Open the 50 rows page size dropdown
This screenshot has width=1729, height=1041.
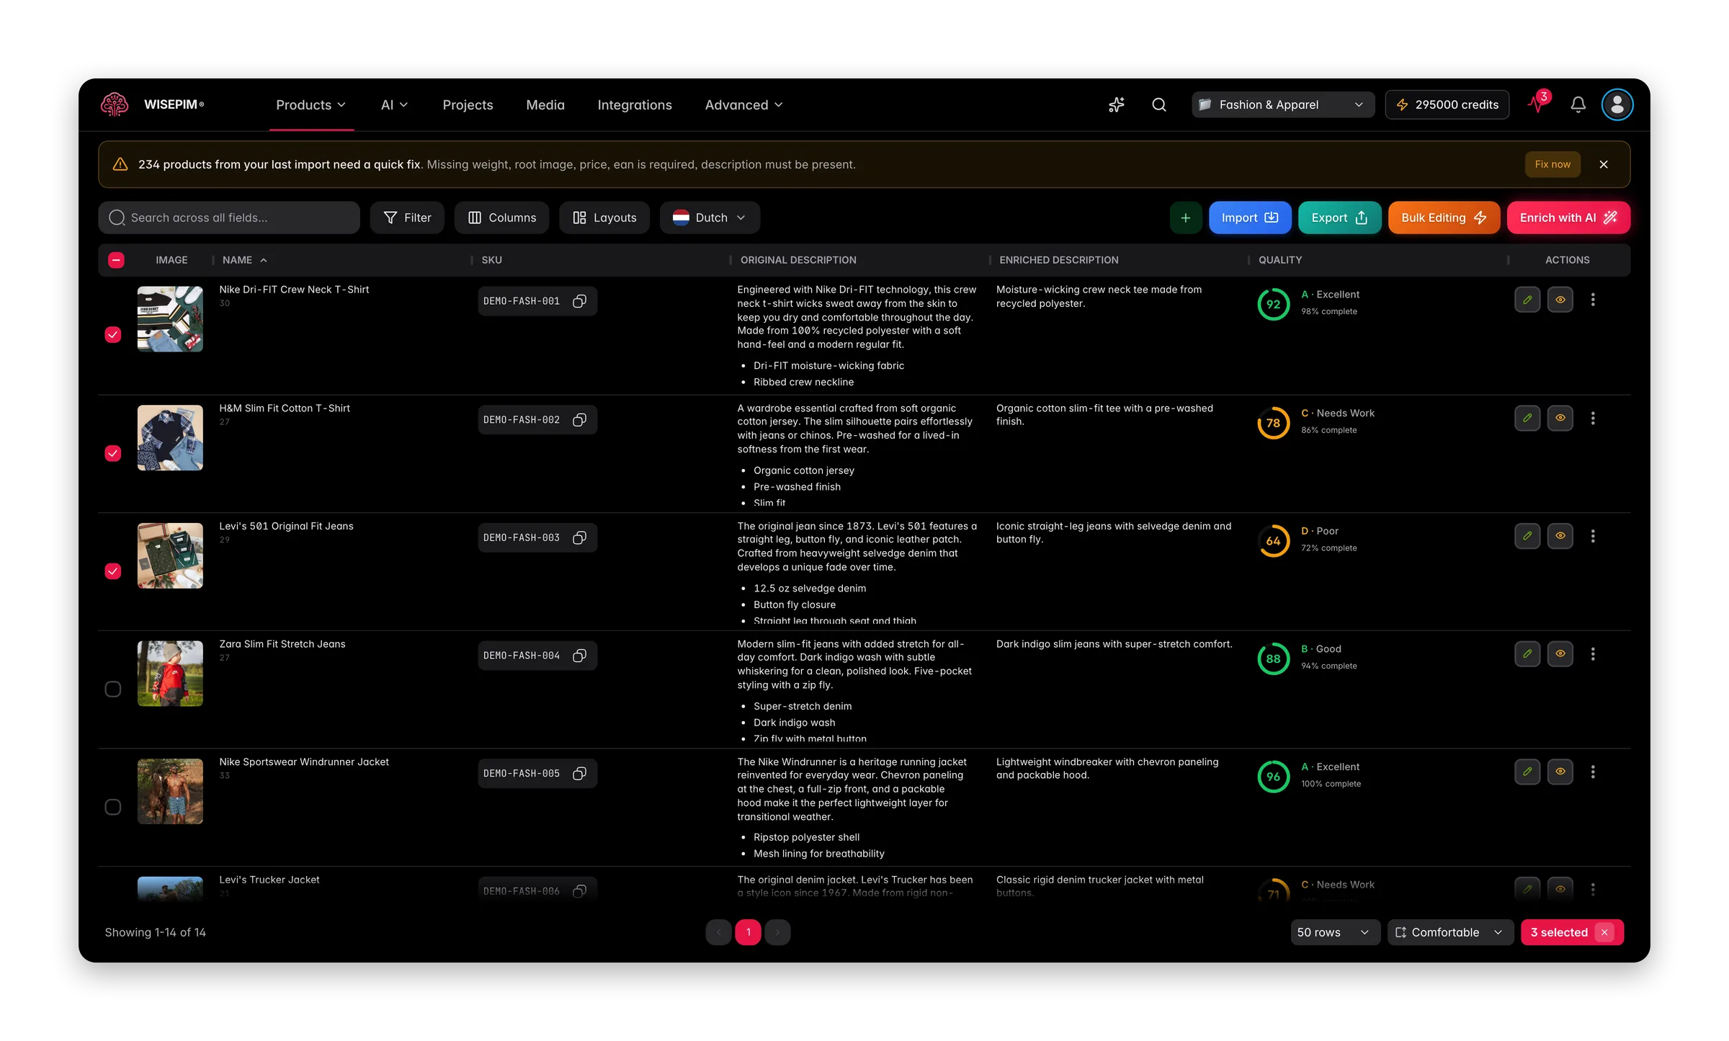(1334, 932)
